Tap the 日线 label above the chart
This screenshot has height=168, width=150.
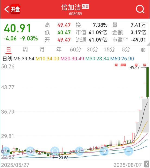7,59
